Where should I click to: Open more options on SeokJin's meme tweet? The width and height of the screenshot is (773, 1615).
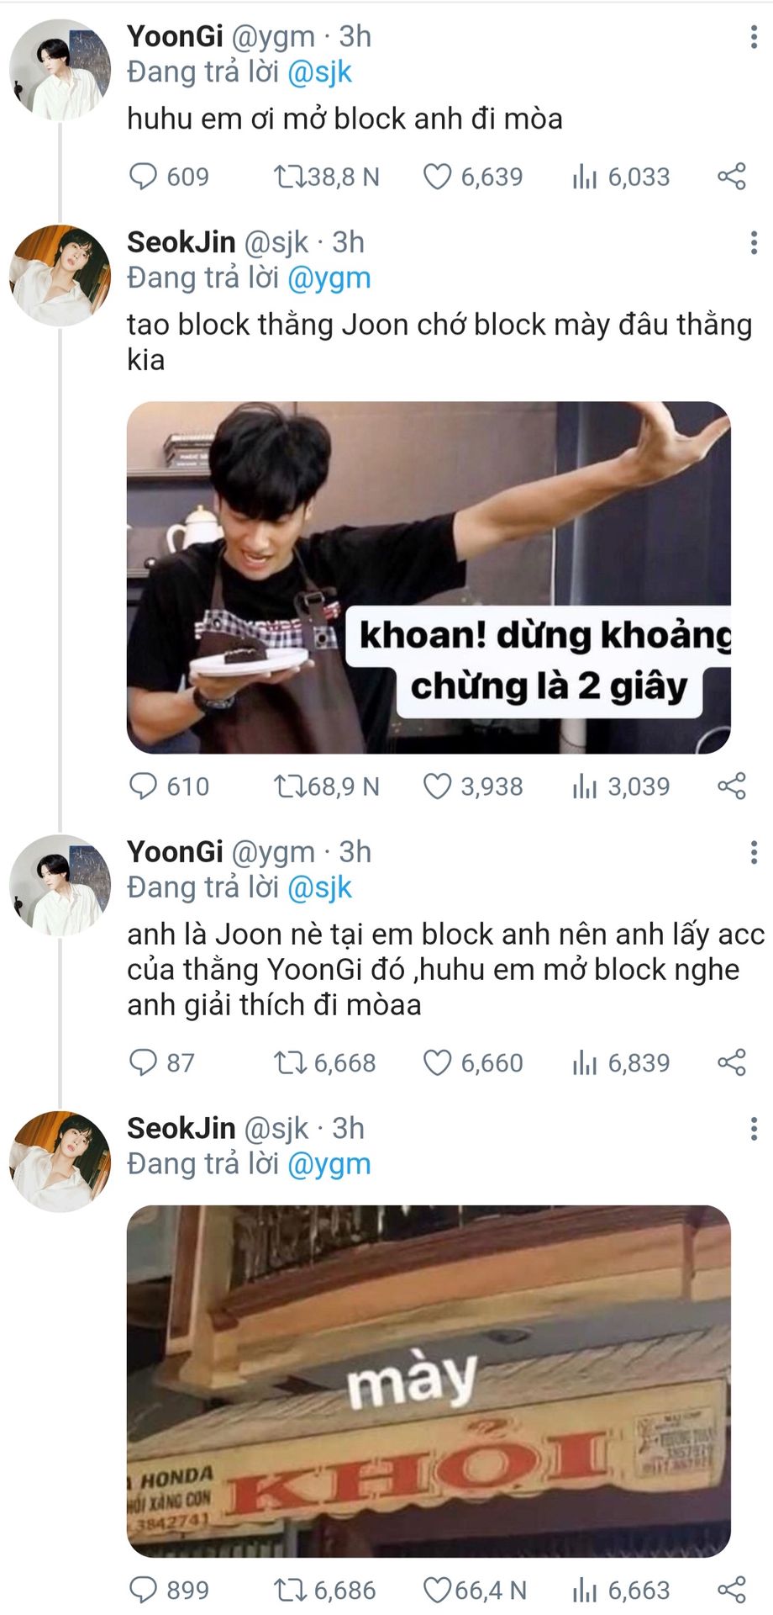tap(754, 243)
